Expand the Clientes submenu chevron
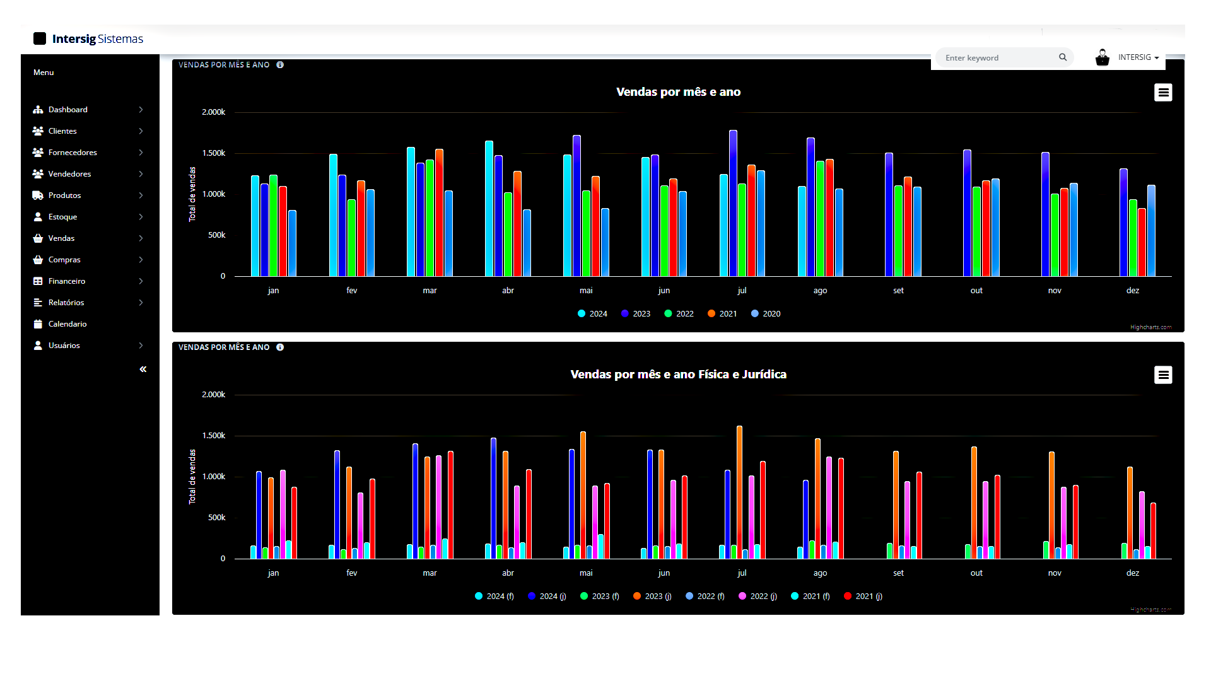 pos(141,131)
